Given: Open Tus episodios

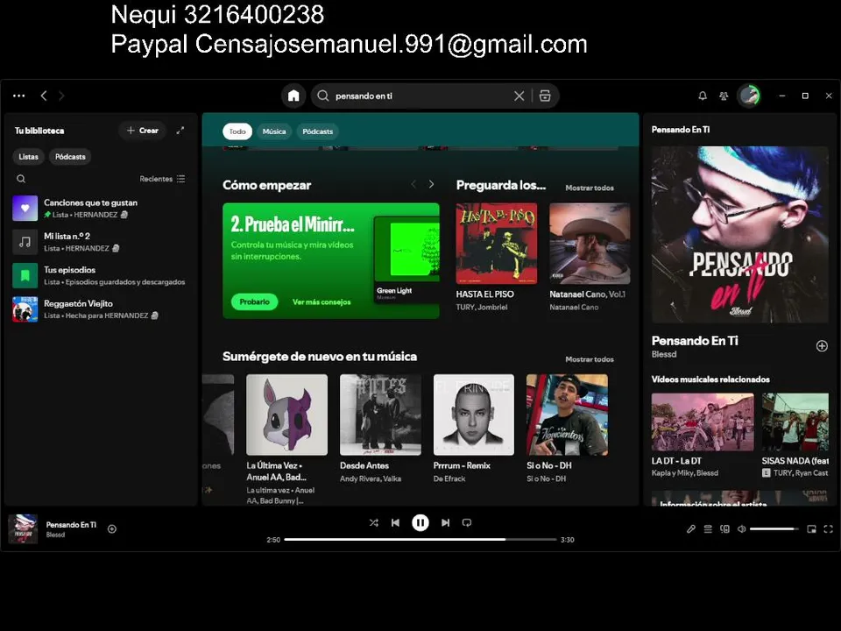Looking at the screenshot, I should [100, 276].
